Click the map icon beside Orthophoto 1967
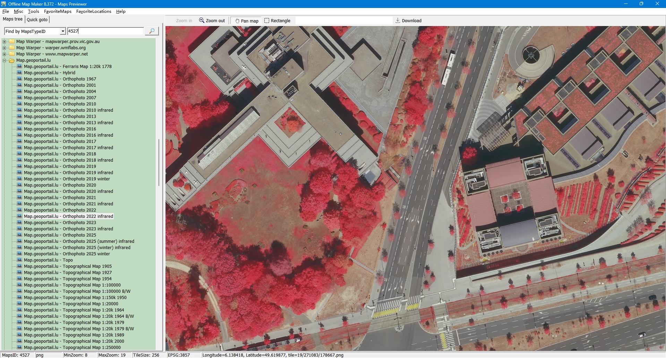The image size is (666, 358). click(x=19, y=79)
